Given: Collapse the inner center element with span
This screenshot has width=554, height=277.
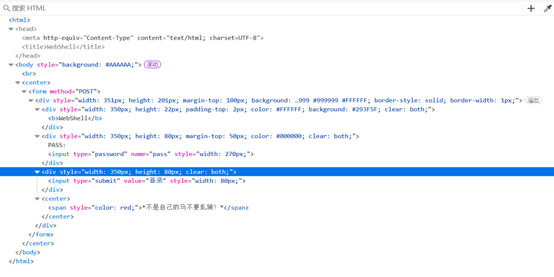Looking at the screenshot, I should coord(37,199).
